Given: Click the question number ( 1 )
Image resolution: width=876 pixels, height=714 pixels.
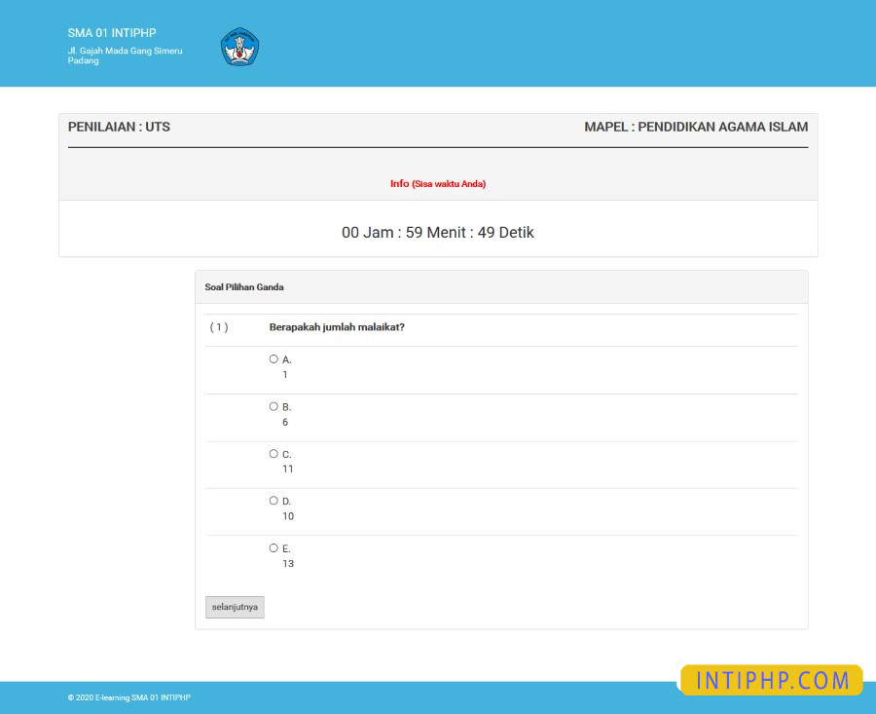Looking at the screenshot, I should (x=218, y=327).
